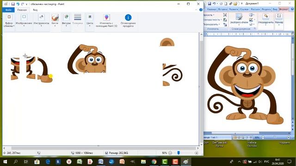Open Google Chrome from the taskbar

click(x=154, y=162)
